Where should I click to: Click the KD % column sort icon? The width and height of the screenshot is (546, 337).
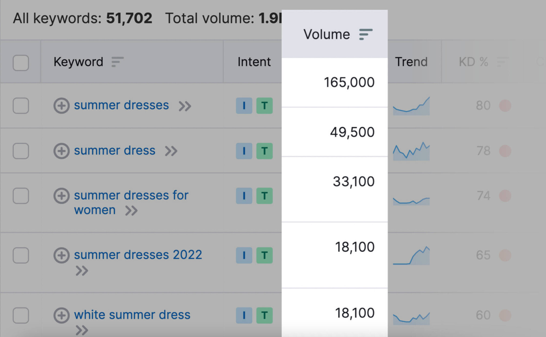(x=502, y=62)
